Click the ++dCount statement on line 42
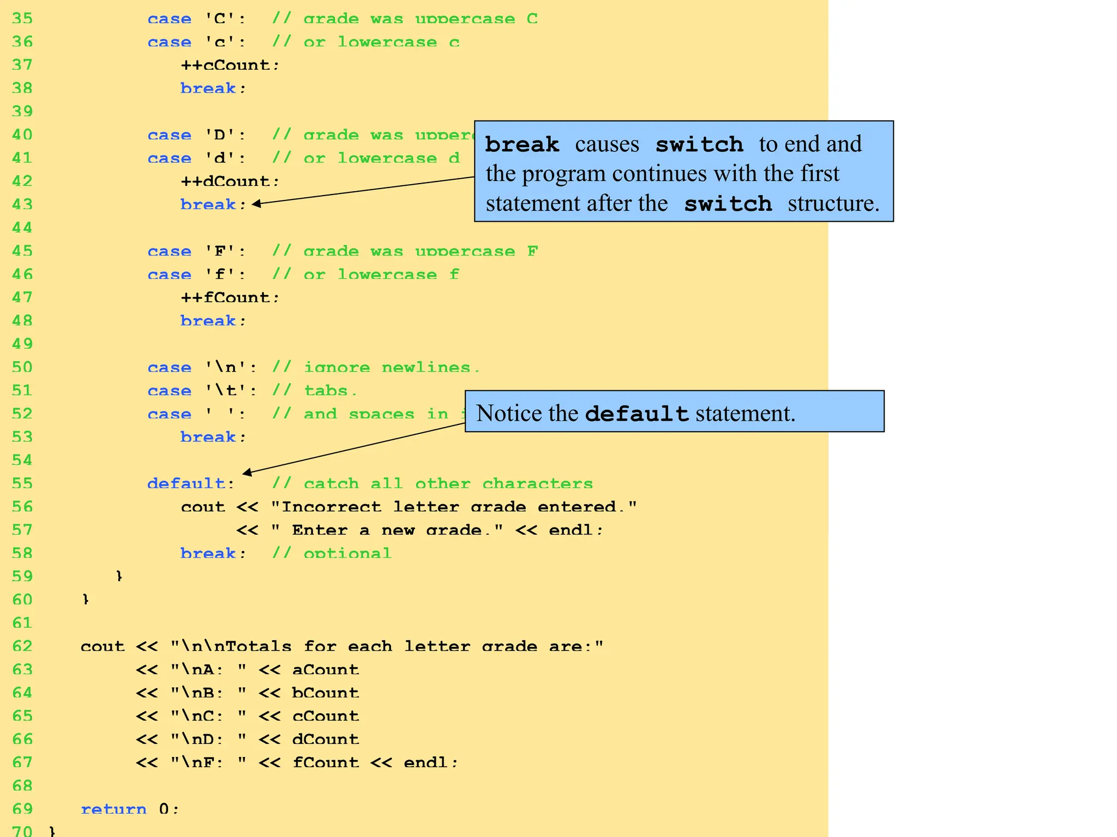The width and height of the screenshot is (1117, 837). pos(230,181)
